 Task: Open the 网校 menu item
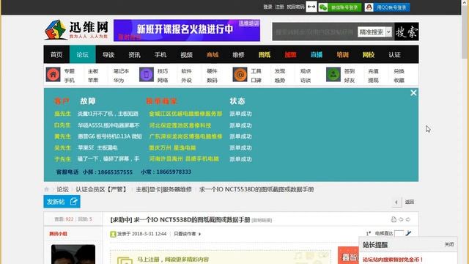[x=369, y=54]
